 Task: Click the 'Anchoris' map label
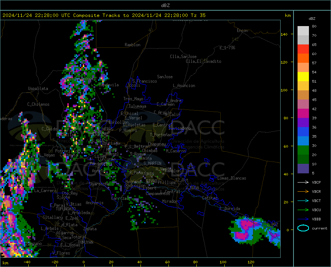click(95, 203)
